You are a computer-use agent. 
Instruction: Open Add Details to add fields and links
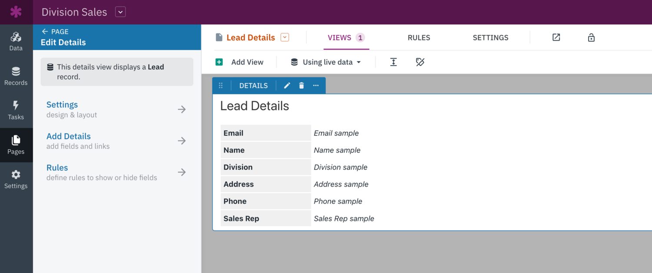pyautogui.click(x=68, y=136)
